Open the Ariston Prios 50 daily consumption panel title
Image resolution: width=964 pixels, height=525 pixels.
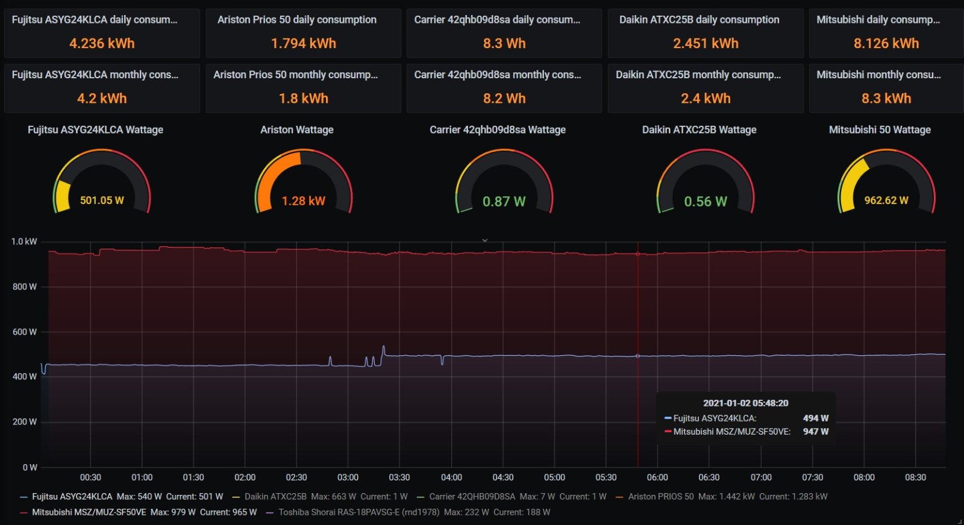(297, 19)
